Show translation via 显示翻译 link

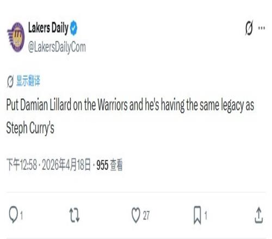pos(28,81)
